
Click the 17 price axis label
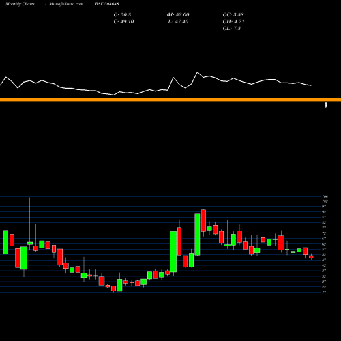(324, 293)
